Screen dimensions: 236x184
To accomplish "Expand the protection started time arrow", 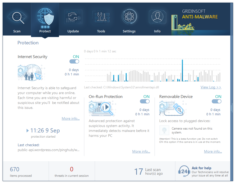I will [x=28, y=131].
